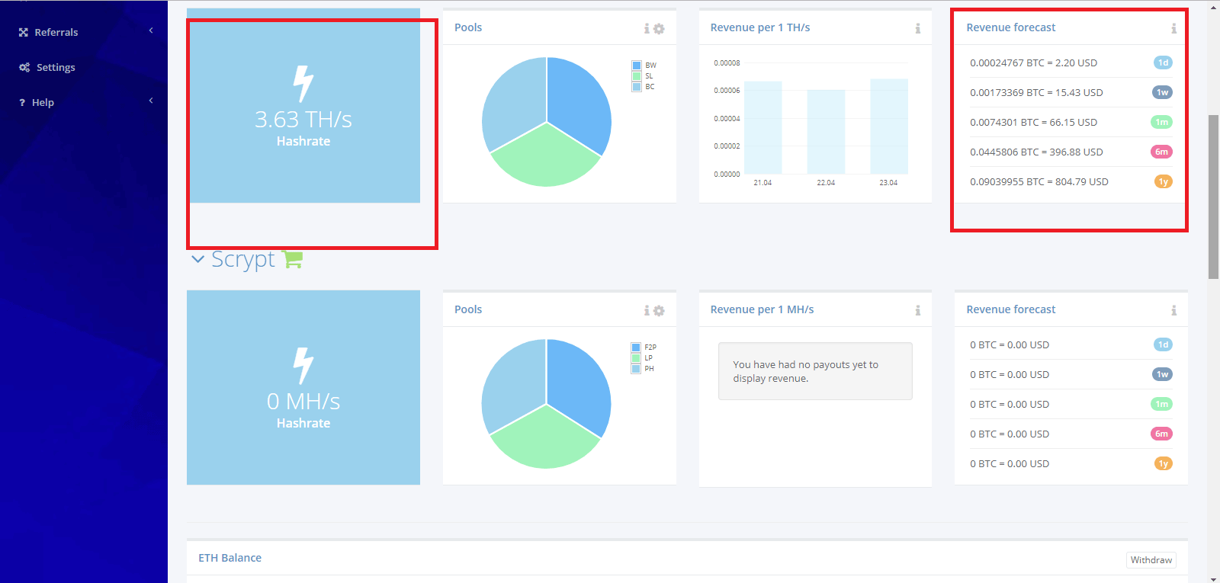Image resolution: width=1220 pixels, height=583 pixels.
Task: Click the 22.04 revenue bar
Action: click(x=826, y=132)
